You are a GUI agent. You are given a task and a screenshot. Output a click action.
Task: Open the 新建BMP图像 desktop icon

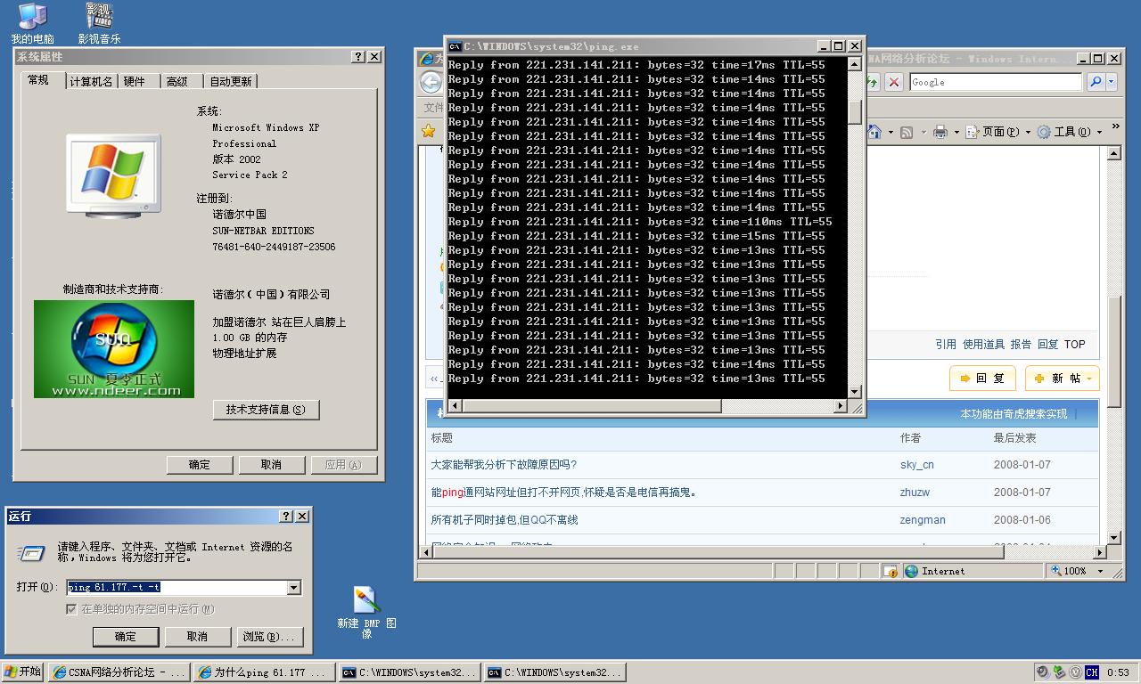pos(367,601)
